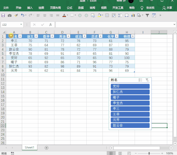Screen dimensions: 177x155
Task: Click the yellow fill color bucket icon
Action: pyautogui.click(x=99, y=15)
